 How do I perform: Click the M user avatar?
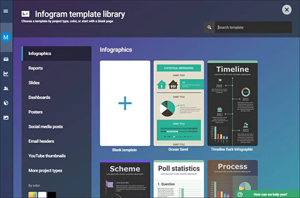(x=6, y=37)
